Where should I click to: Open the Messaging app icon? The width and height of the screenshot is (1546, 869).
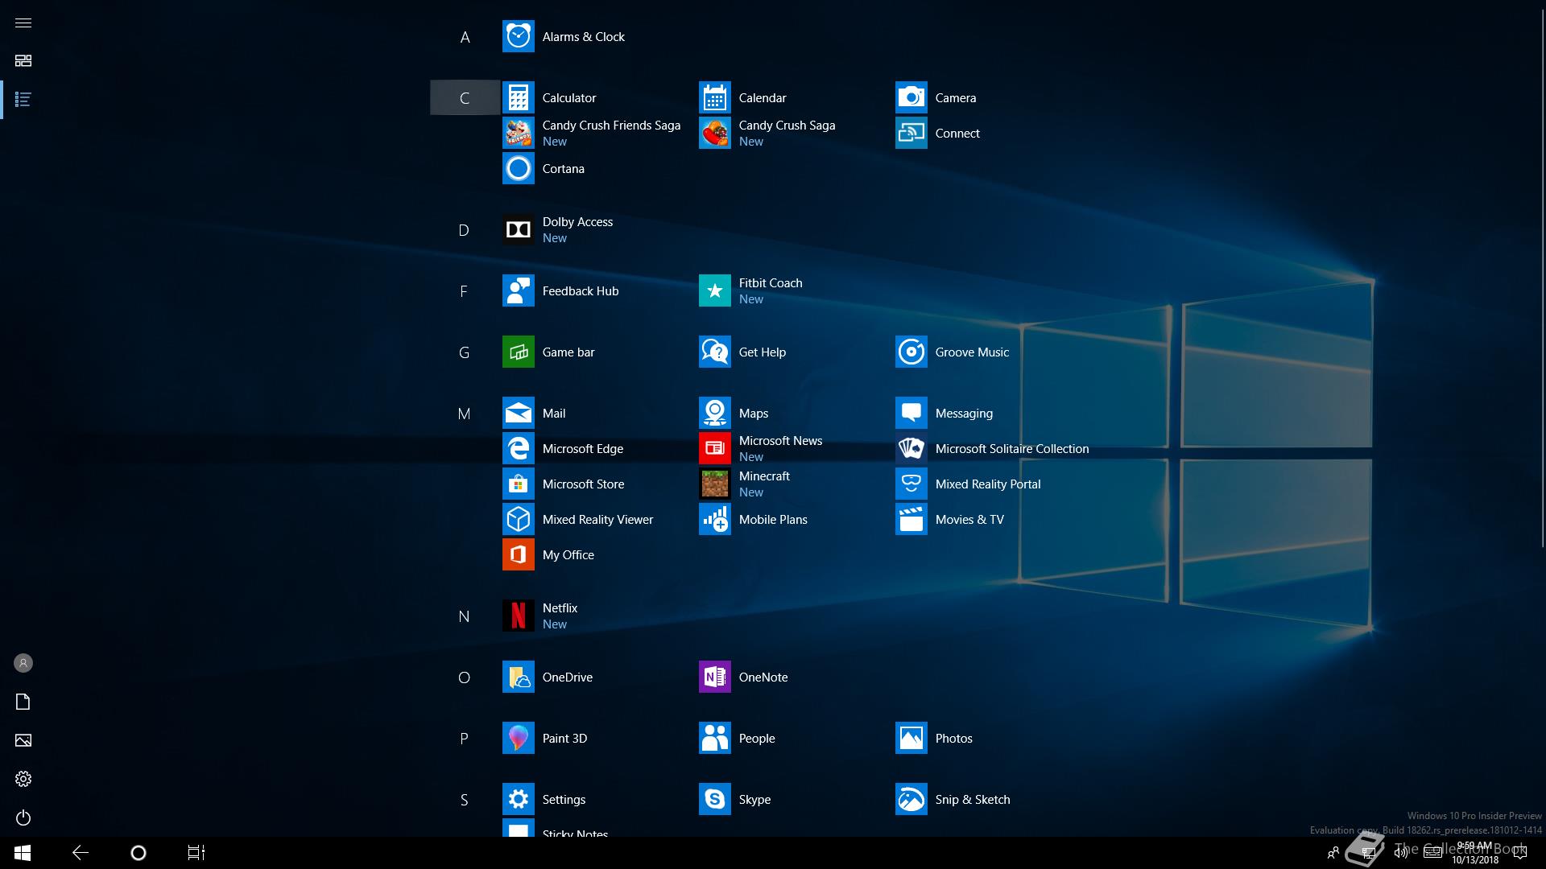pos(911,414)
